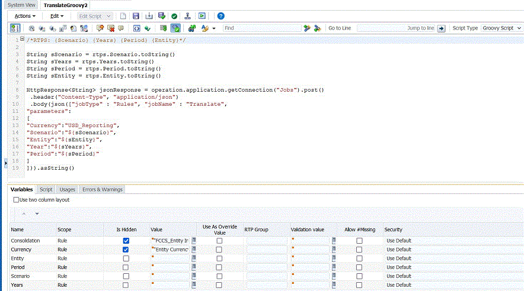The image size is (524, 291).
Task: Click the delete comment red X icon
Action: [110, 28]
